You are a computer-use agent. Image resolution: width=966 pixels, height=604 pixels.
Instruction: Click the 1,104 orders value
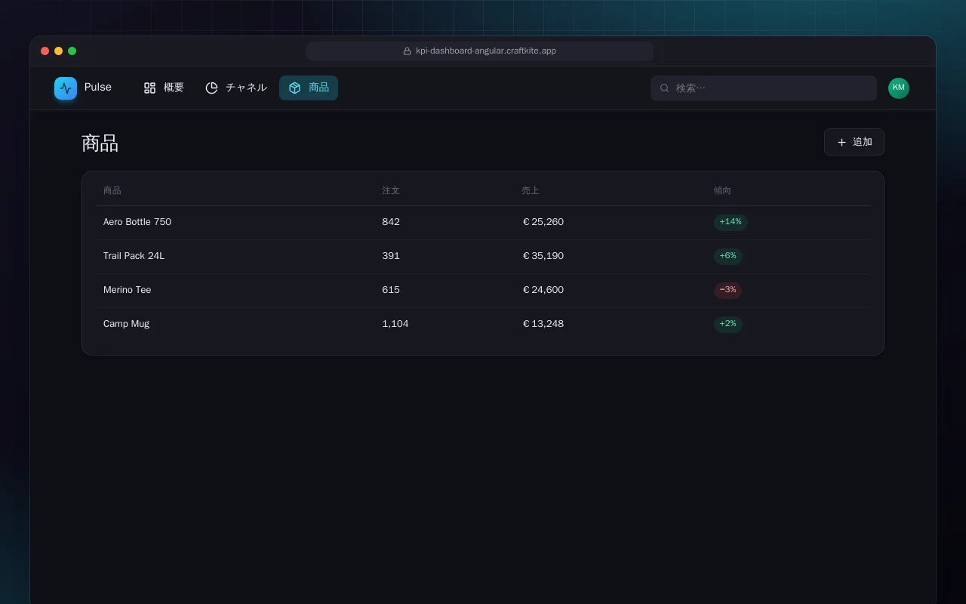(x=395, y=324)
